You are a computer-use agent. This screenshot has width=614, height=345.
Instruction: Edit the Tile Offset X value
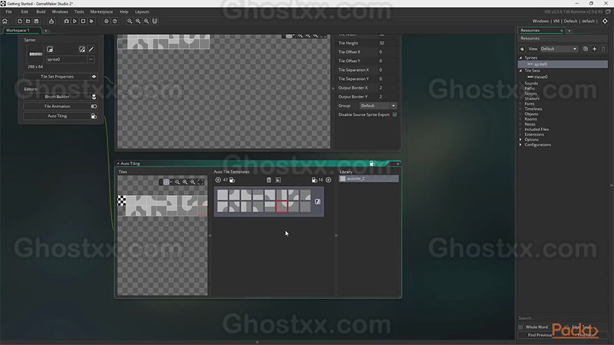387,52
